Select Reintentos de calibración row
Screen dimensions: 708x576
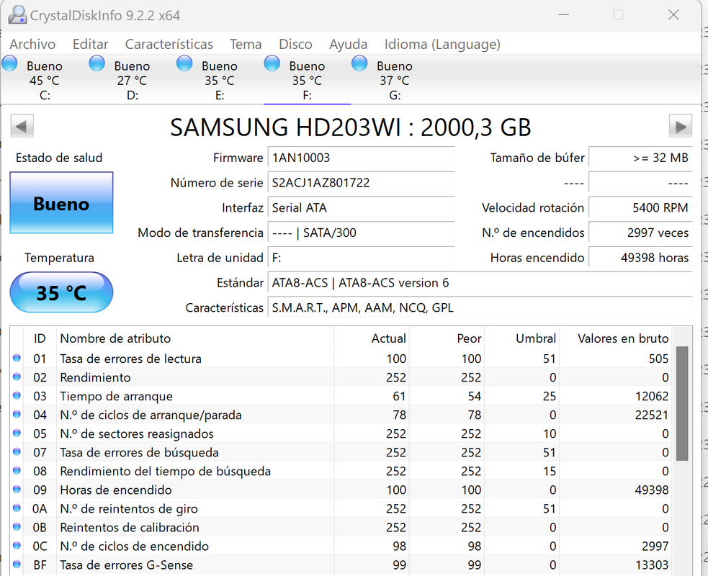click(341, 527)
